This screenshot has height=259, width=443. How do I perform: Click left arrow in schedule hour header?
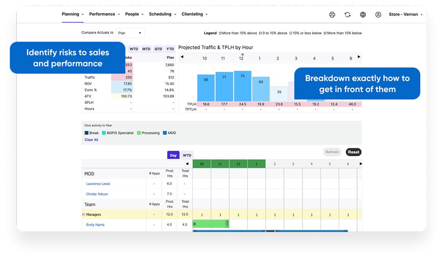tap(187, 164)
